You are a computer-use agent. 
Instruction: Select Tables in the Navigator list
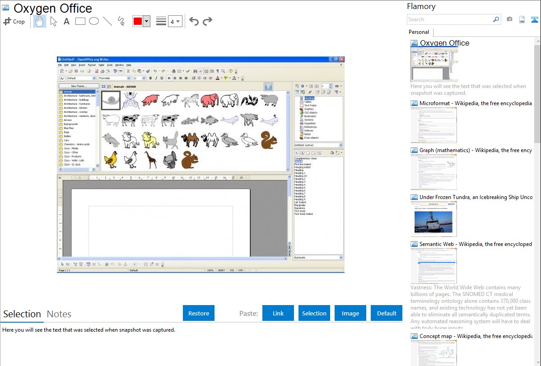[x=308, y=102]
